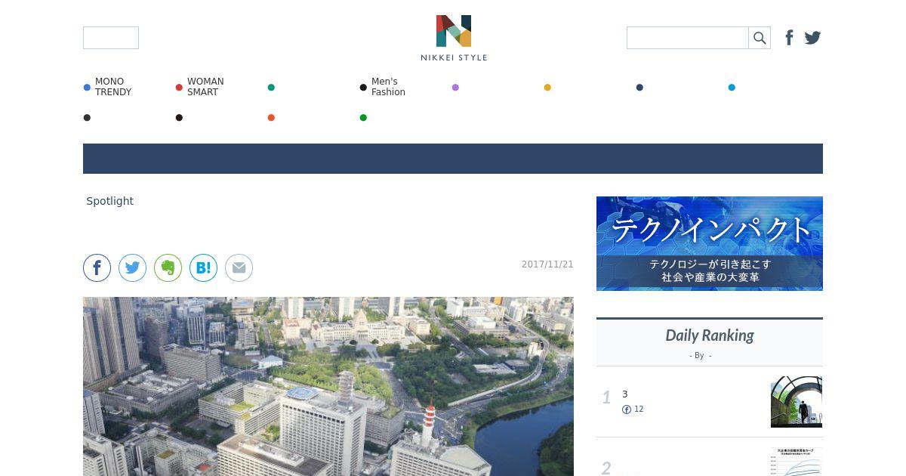Open the Facebook page icon in header

click(789, 38)
